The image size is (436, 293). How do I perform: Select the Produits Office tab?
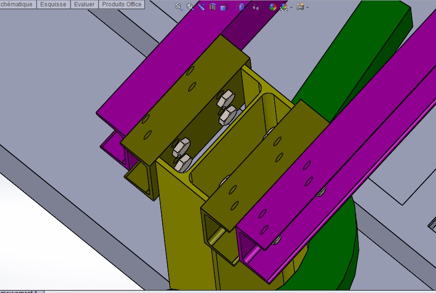[x=122, y=4]
